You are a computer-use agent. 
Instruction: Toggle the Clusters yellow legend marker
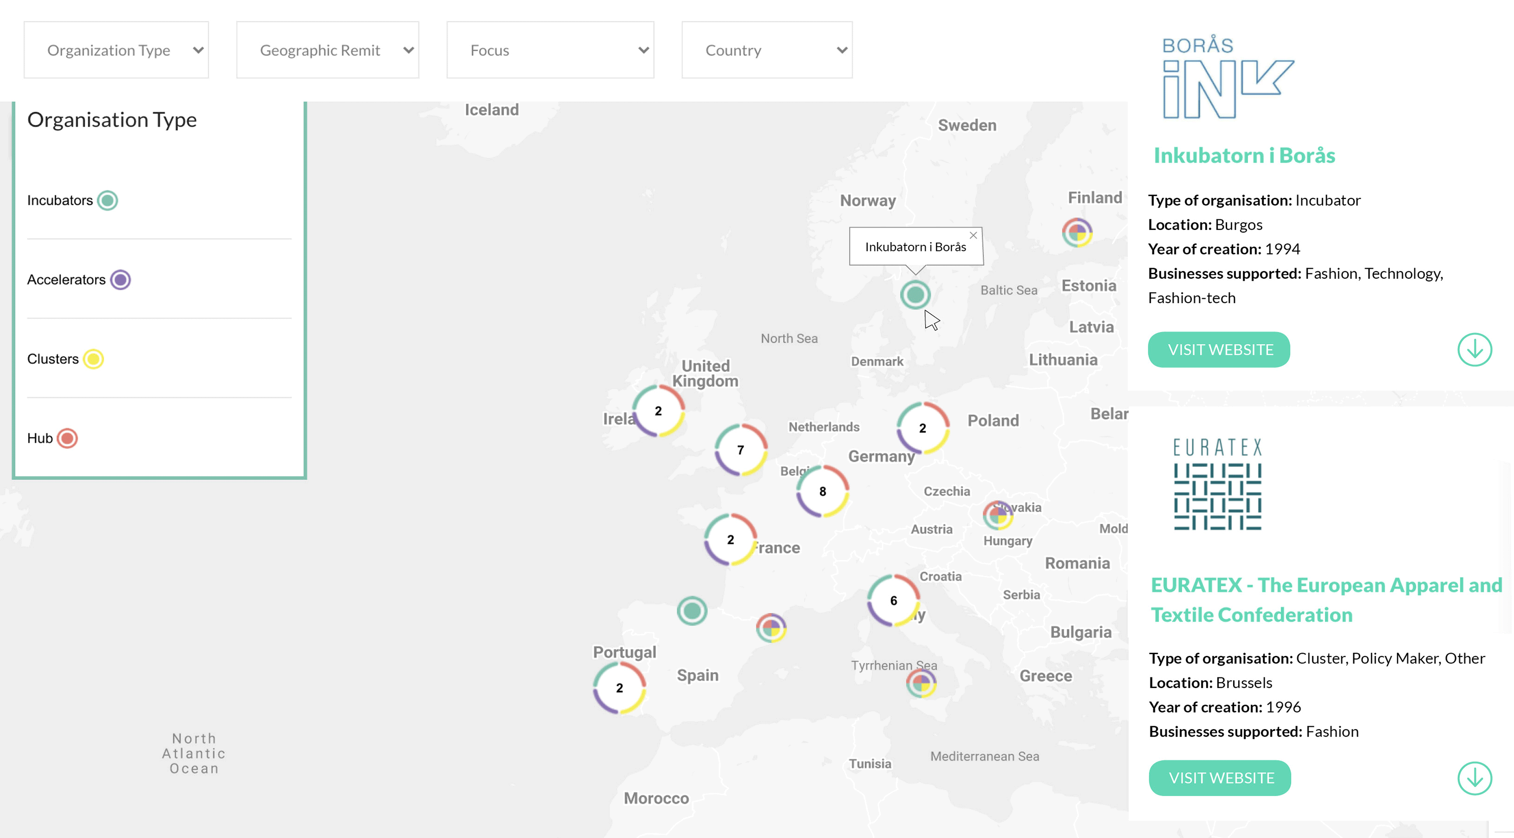tap(93, 359)
